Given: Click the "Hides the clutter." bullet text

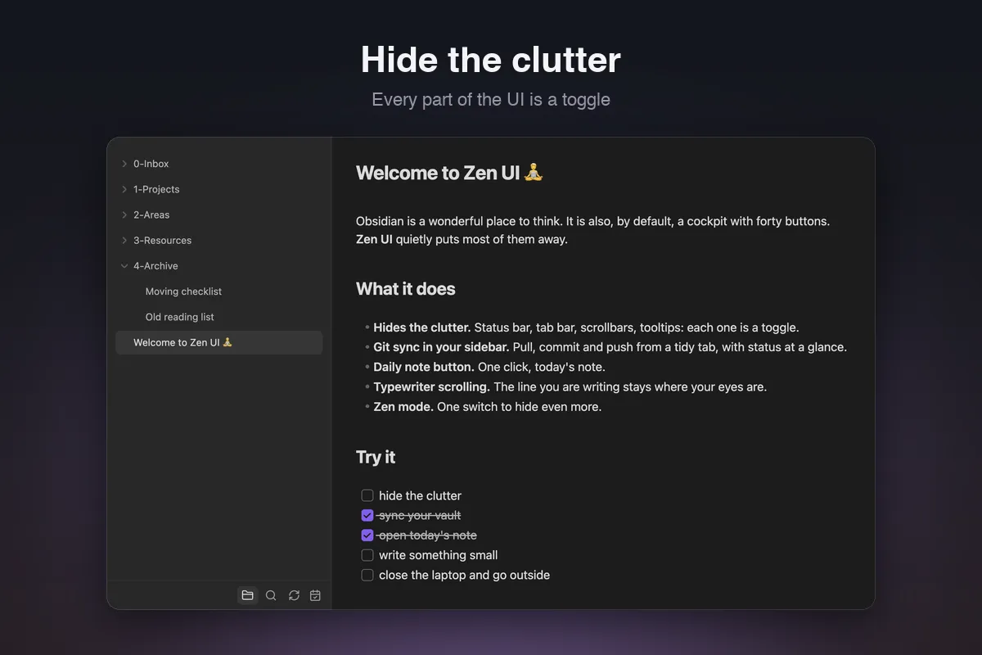Looking at the screenshot, I should tap(422, 327).
